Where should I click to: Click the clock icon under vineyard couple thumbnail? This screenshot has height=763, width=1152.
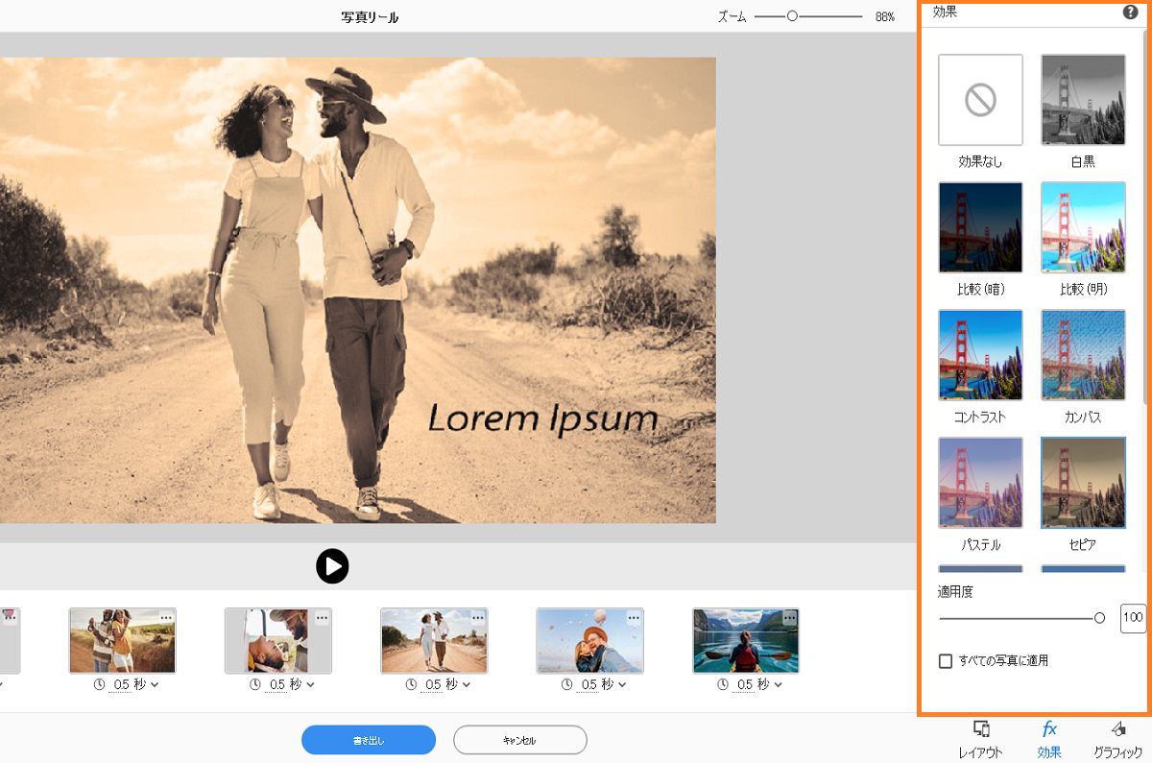[99, 684]
